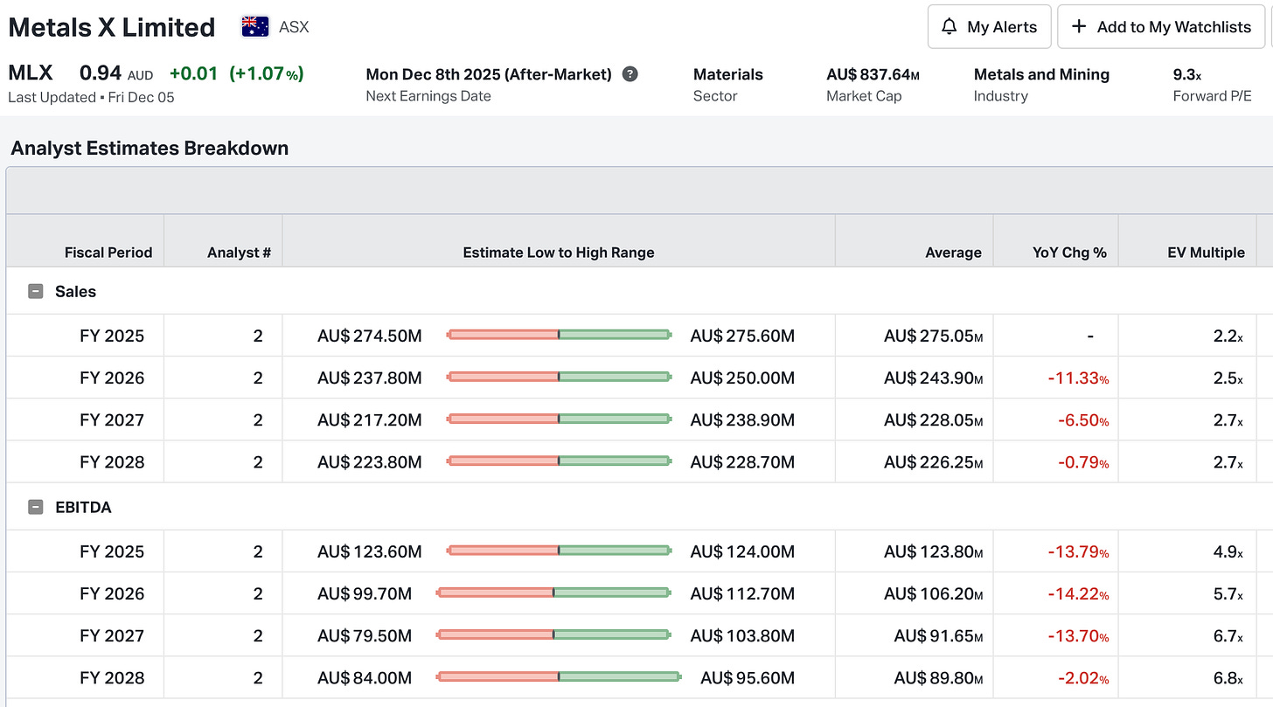
Task: Sort by the Fiscal Period column header
Action: (x=108, y=253)
